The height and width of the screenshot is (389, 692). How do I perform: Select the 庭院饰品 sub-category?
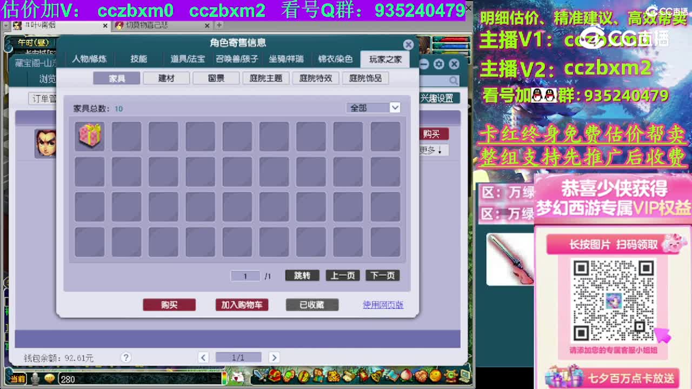point(365,78)
